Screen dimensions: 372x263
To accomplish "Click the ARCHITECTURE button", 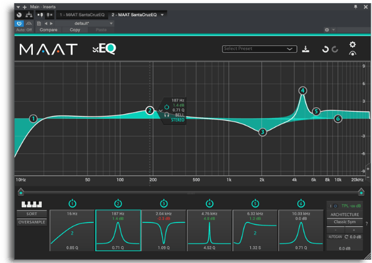I will [x=345, y=215].
